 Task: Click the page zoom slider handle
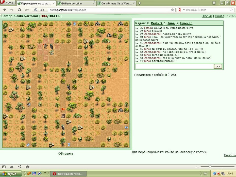point(210,167)
